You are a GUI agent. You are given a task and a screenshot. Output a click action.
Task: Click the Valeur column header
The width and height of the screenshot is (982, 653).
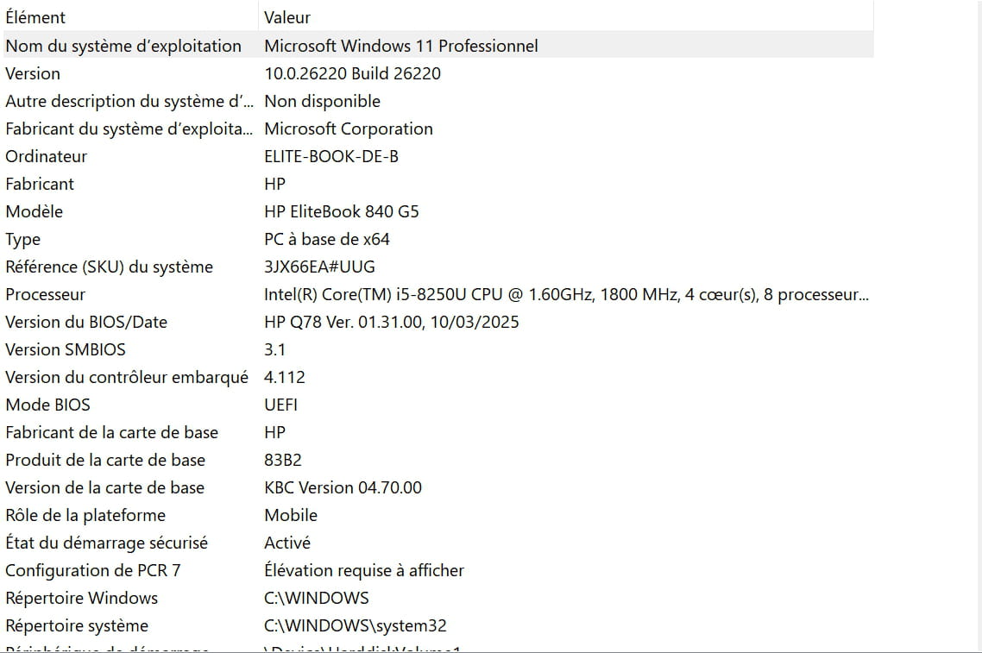click(286, 17)
